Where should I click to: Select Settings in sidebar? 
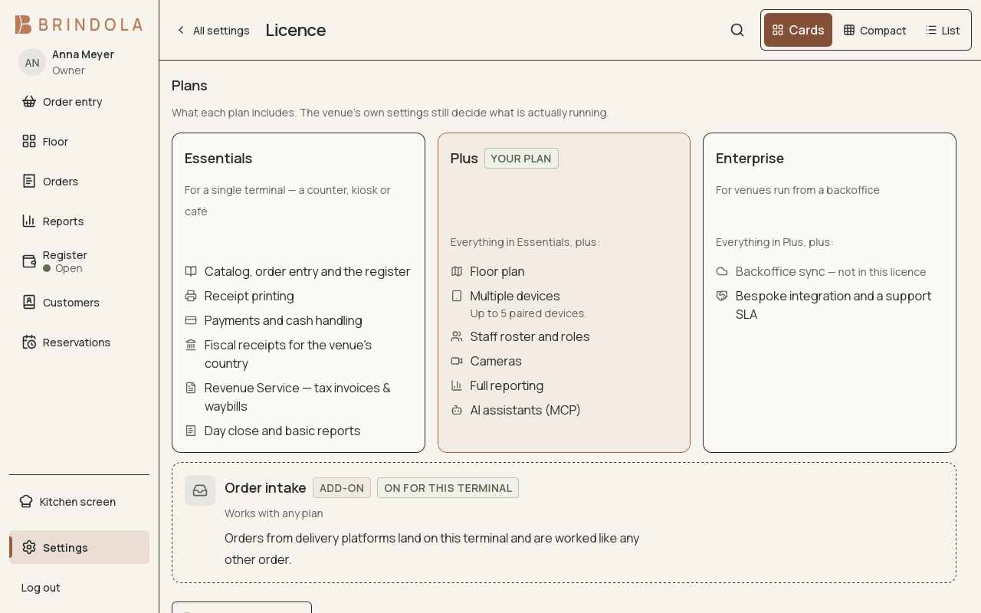79,547
